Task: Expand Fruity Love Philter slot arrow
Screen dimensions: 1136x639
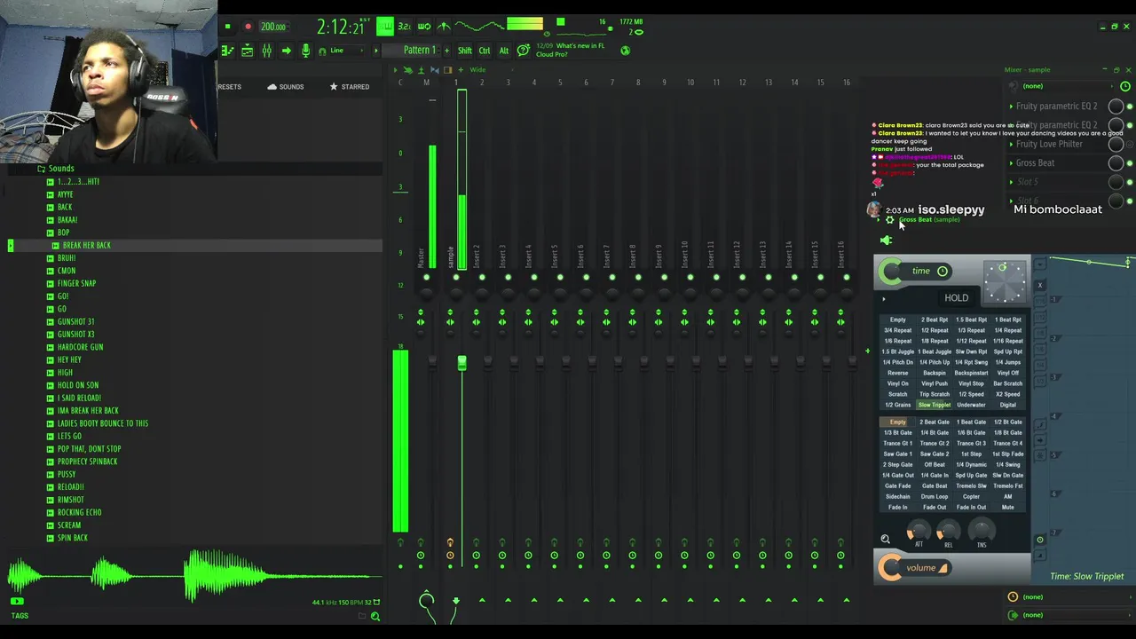Action: [1011, 144]
